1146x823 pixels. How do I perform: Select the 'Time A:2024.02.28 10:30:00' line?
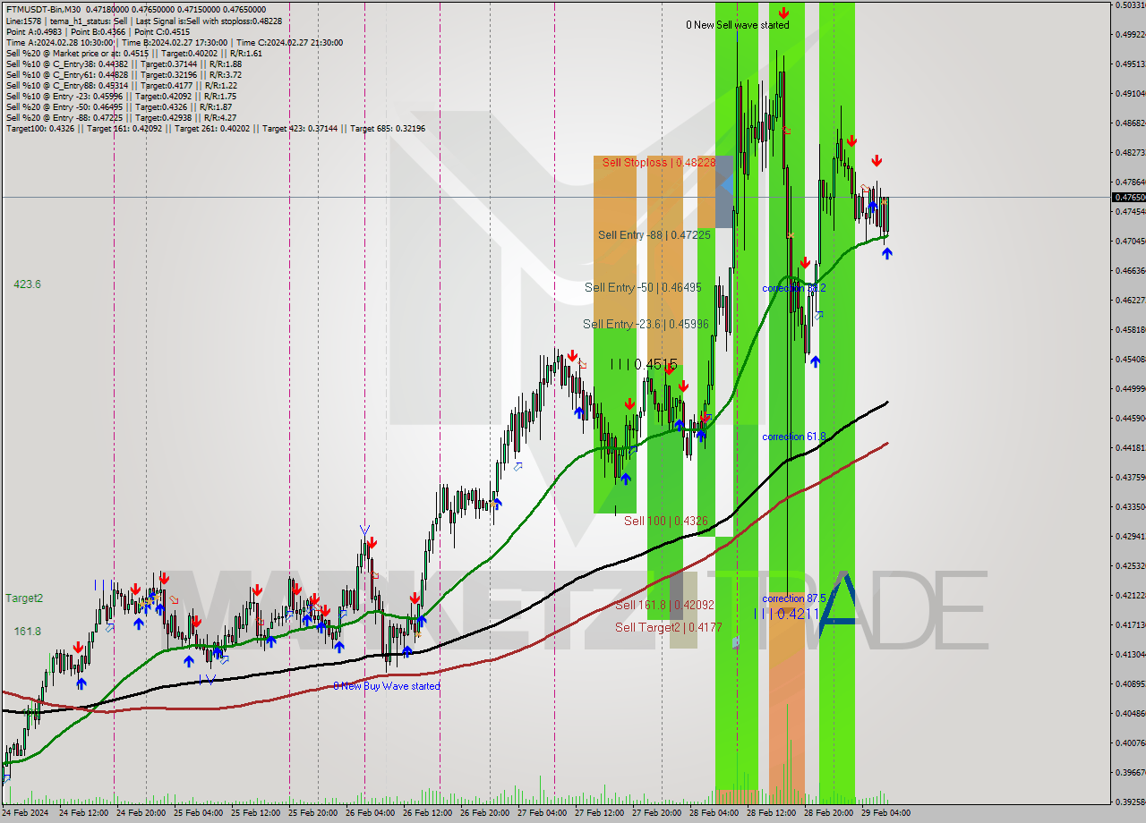[174, 42]
